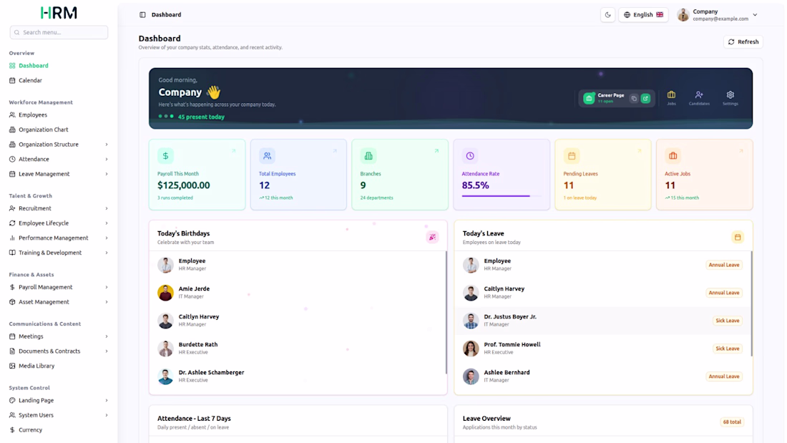Screen dimensions: 787x443
Task: Toggle the sidebar panel icon beside Dashboard
Action: click(x=142, y=14)
